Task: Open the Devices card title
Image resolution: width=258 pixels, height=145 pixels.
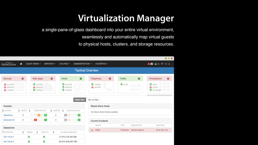Action: [8, 79]
